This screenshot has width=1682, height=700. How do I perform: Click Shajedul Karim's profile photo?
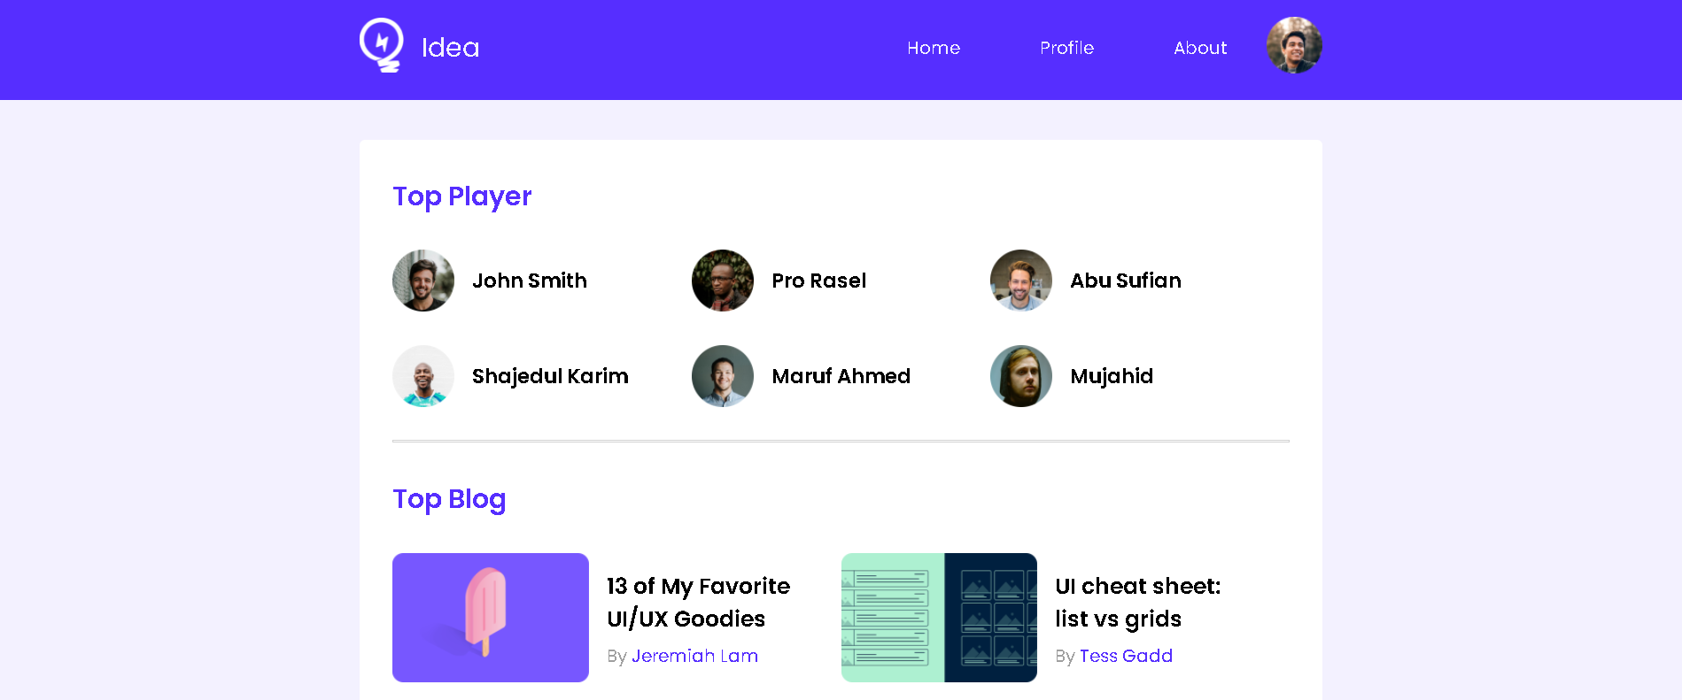[x=423, y=376]
